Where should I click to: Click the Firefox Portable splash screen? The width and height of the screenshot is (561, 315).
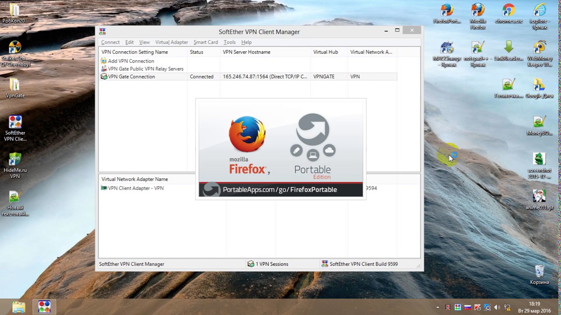[280, 149]
